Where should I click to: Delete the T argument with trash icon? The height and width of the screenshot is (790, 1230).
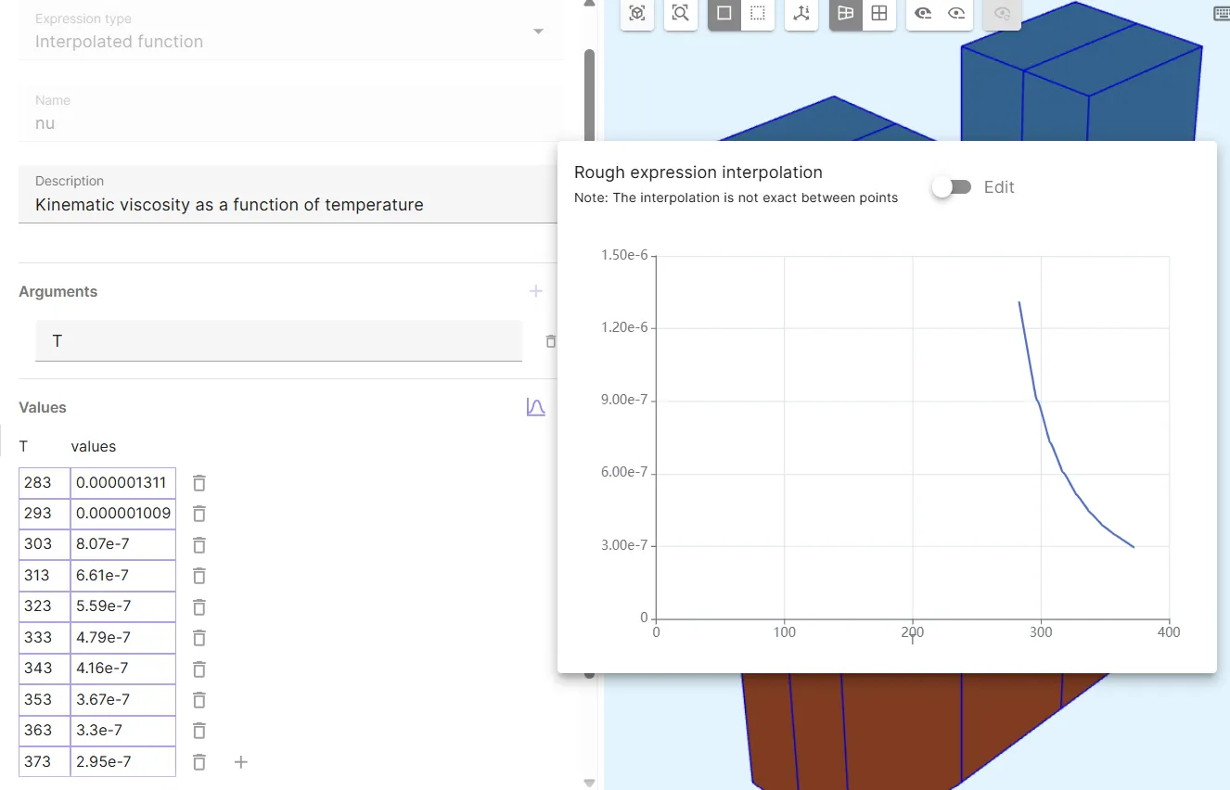[550, 341]
